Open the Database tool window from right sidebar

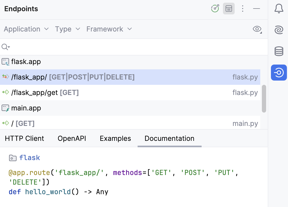tap(279, 51)
